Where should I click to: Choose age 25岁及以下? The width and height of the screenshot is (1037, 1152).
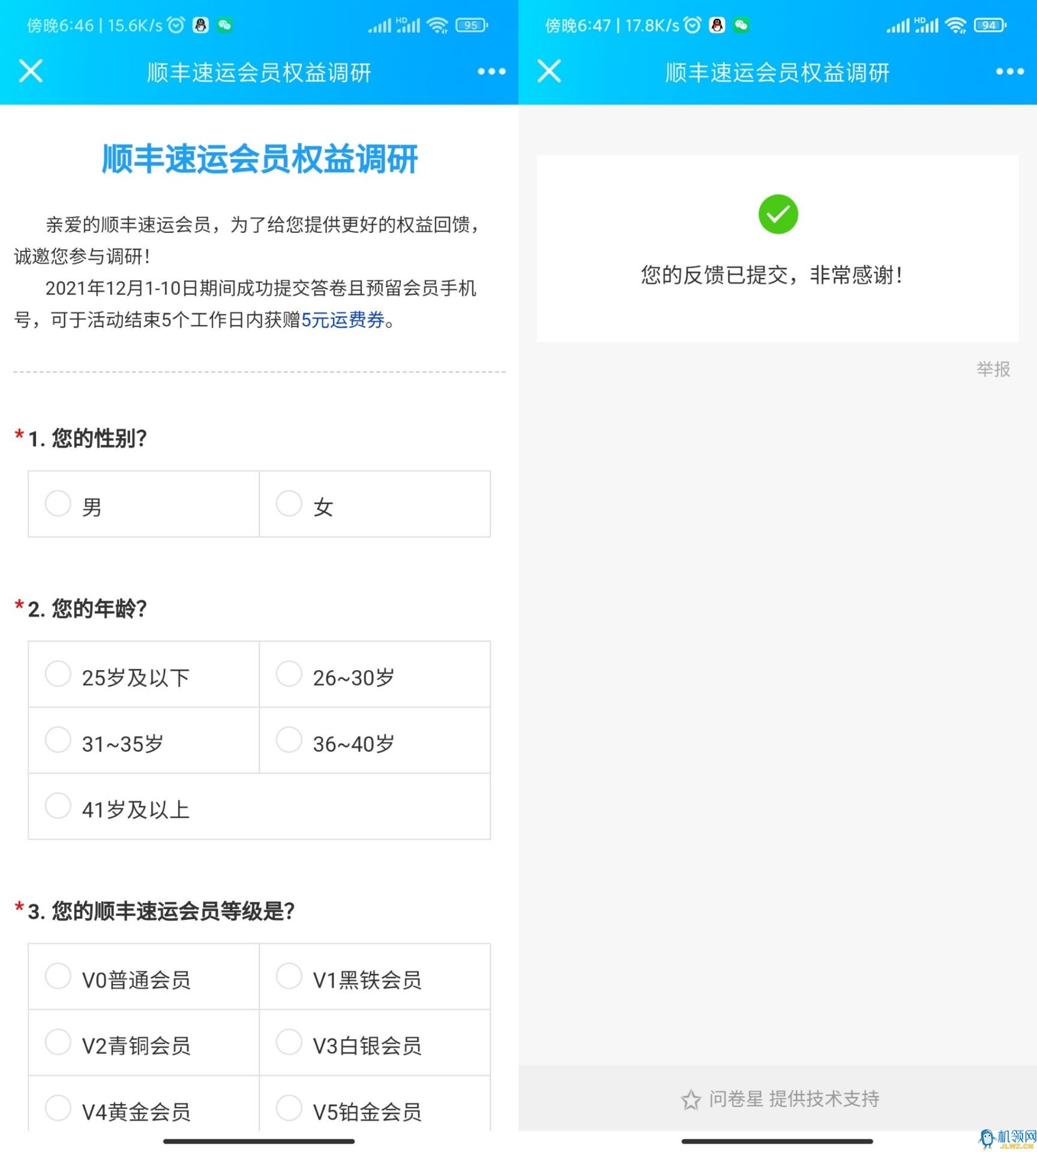pyautogui.click(x=143, y=674)
